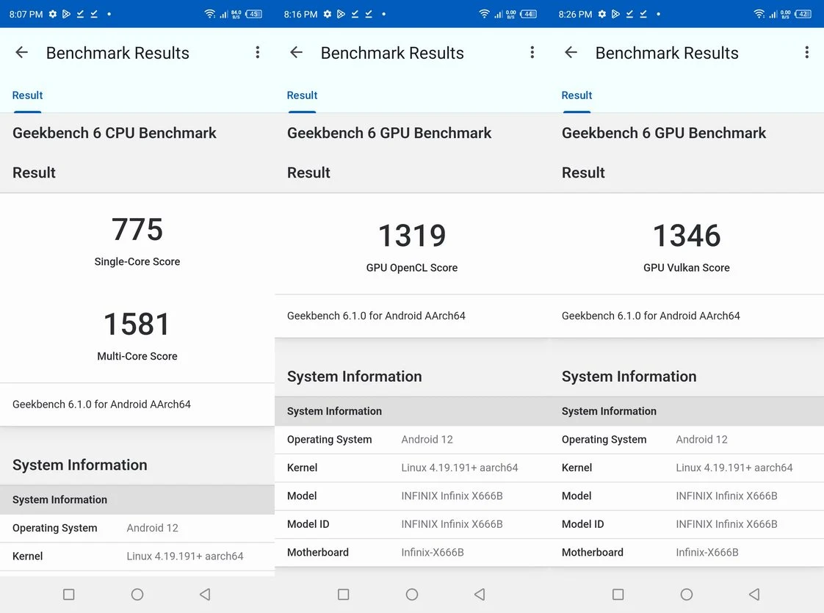The image size is (824, 613).
Task: Tap Geekbench 6.1.0 version text under CPU scores
Action: 101,405
